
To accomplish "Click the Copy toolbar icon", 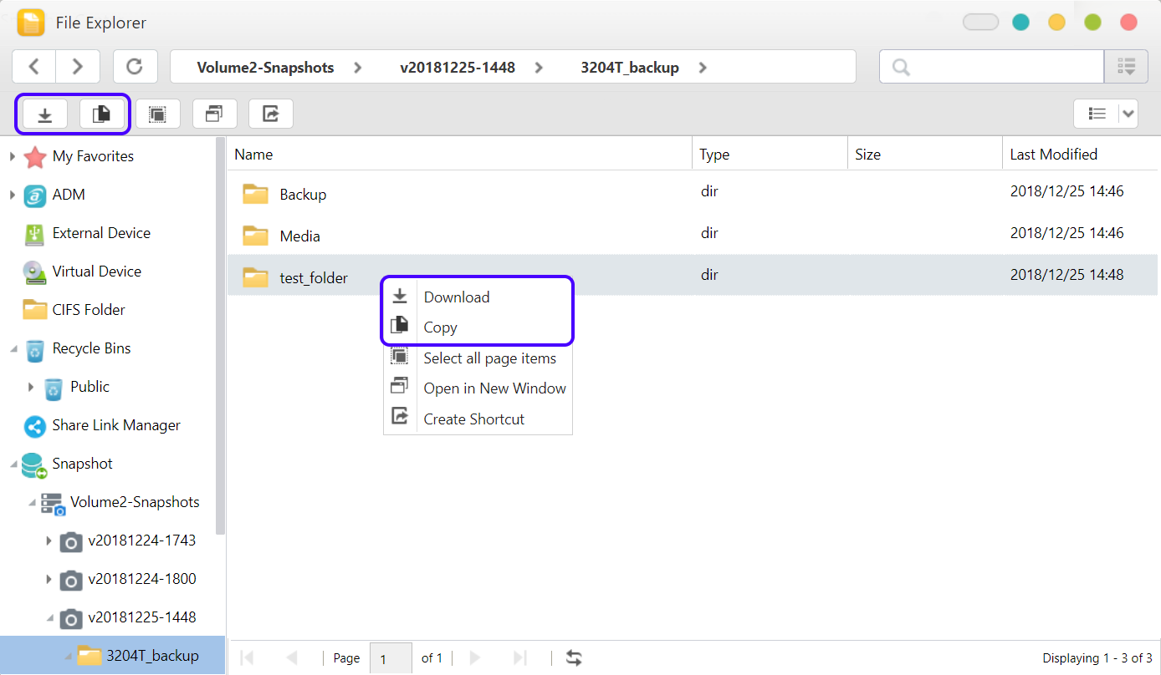I will pos(101,114).
